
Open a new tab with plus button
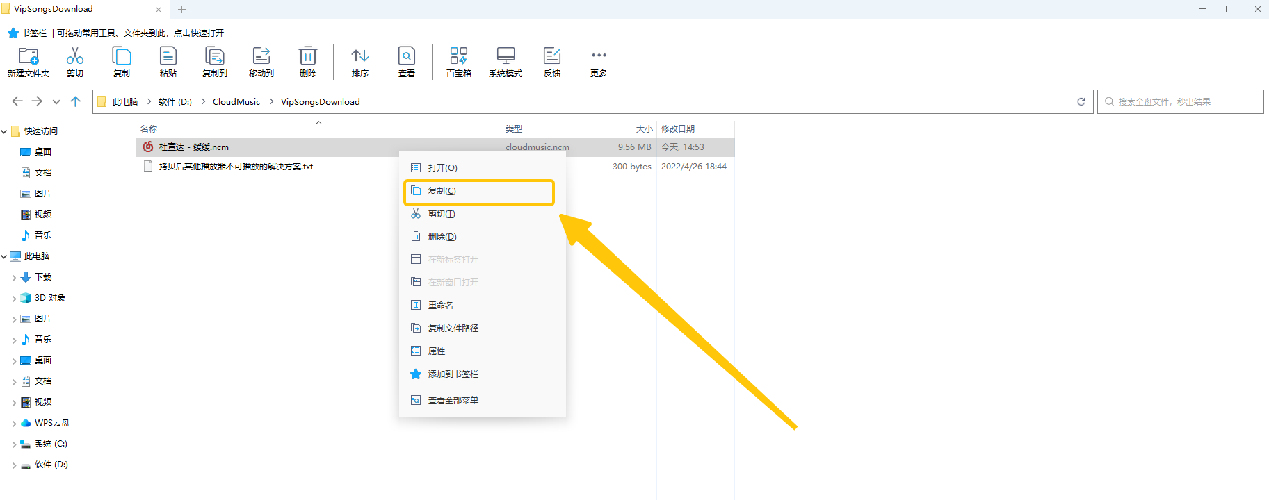click(182, 9)
